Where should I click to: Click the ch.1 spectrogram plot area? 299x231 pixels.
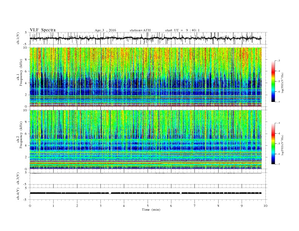(146, 77)
